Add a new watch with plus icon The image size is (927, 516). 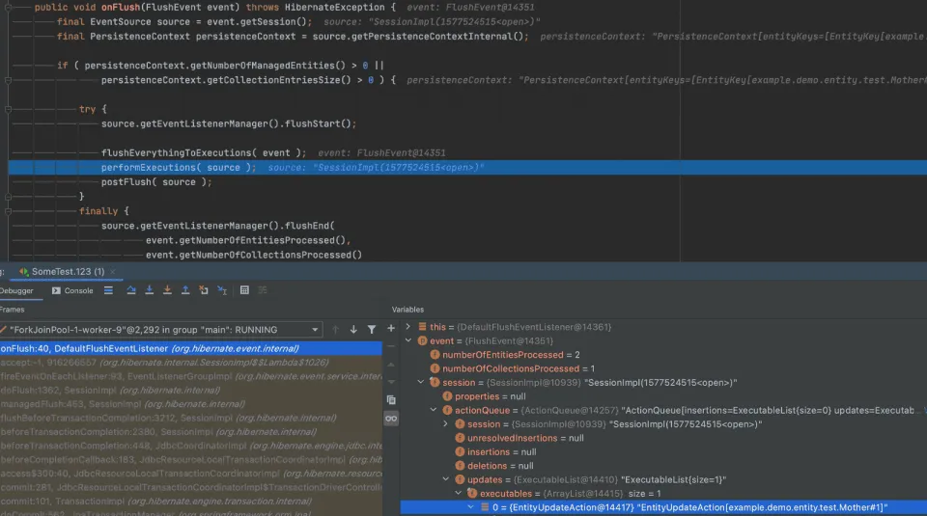(x=391, y=328)
